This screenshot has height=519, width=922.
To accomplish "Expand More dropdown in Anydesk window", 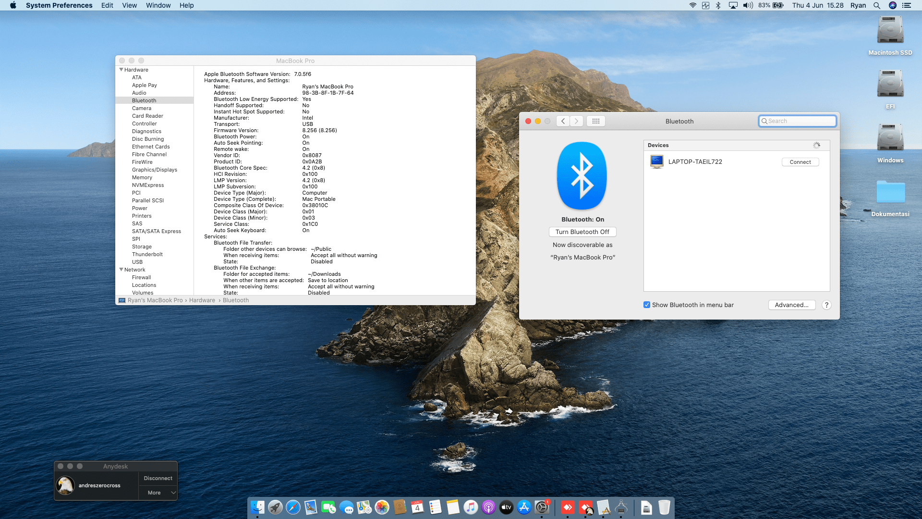I will click(x=158, y=493).
